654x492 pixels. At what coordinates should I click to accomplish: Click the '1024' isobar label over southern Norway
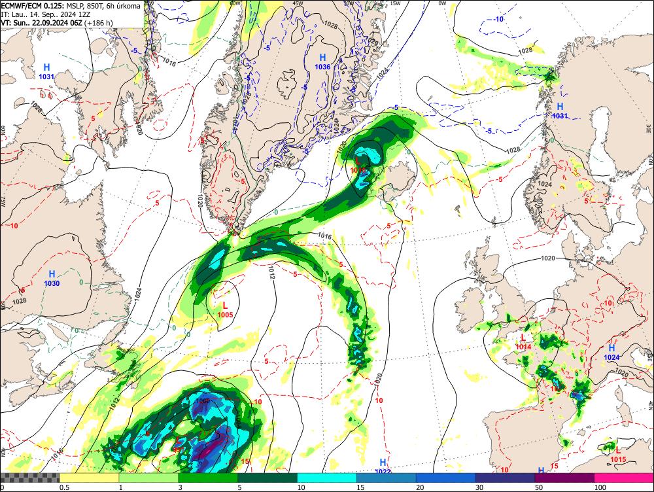point(545,184)
